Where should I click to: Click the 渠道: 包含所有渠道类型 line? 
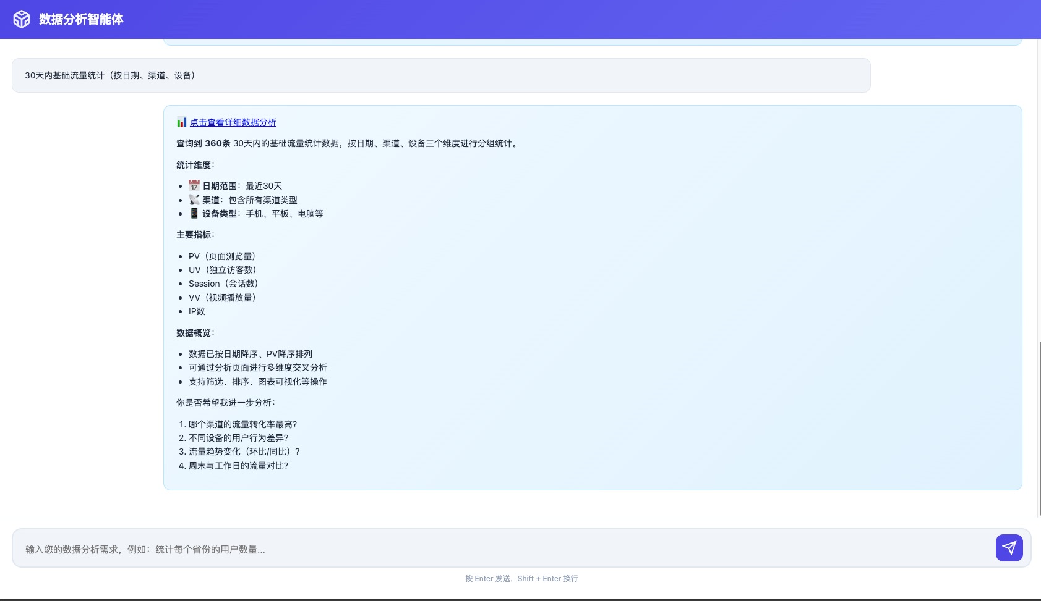243,200
